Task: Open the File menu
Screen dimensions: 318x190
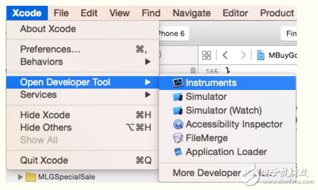Action: [x=61, y=13]
